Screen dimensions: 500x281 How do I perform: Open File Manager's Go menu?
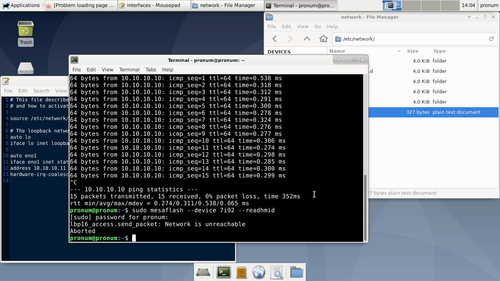tap(317, 26)
